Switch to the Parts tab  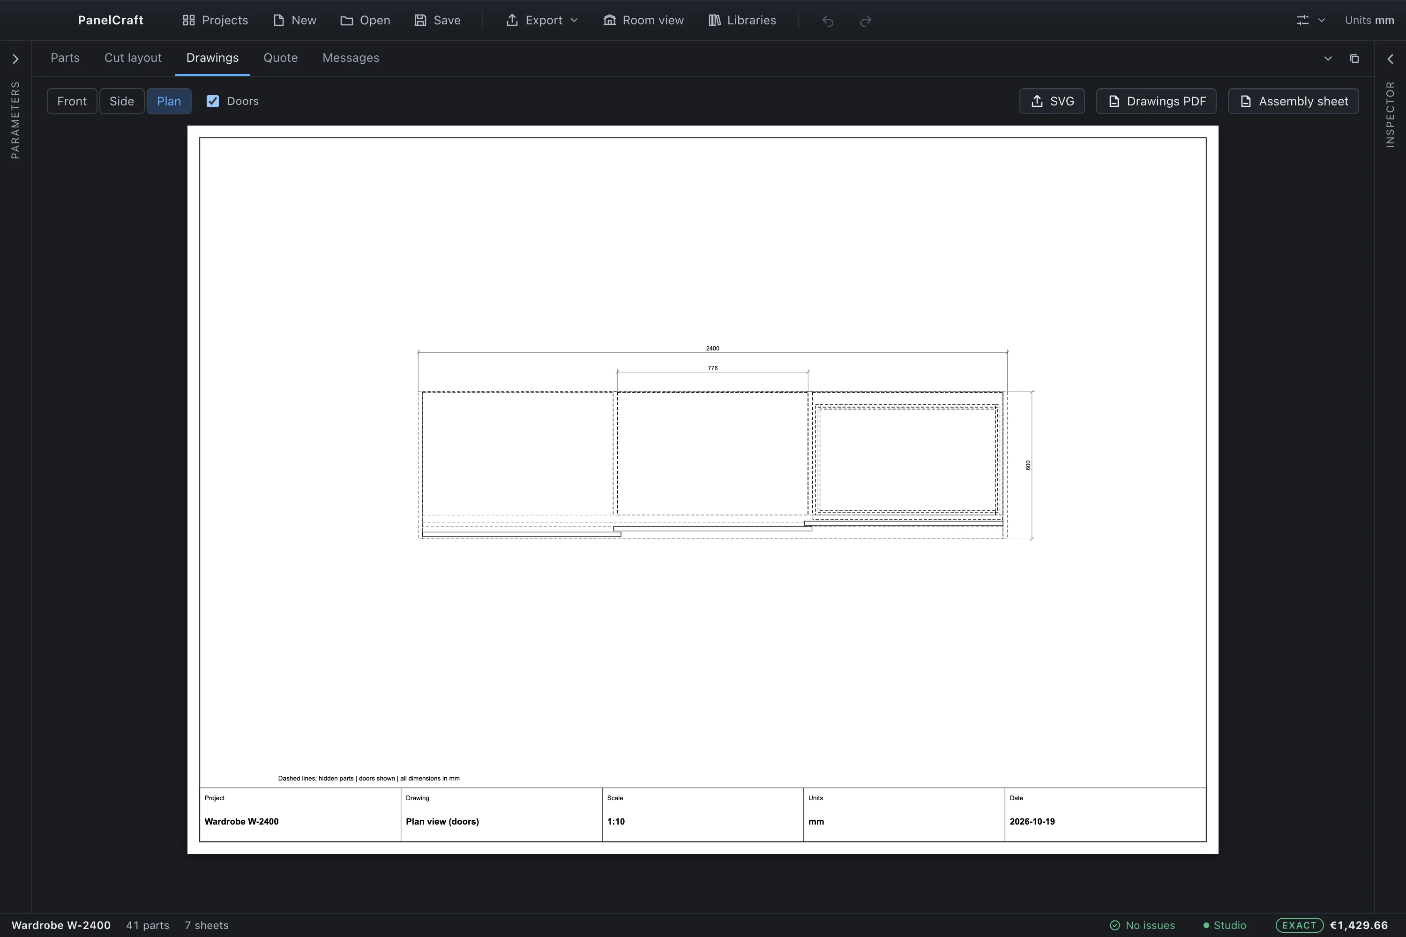click(65, 58)
